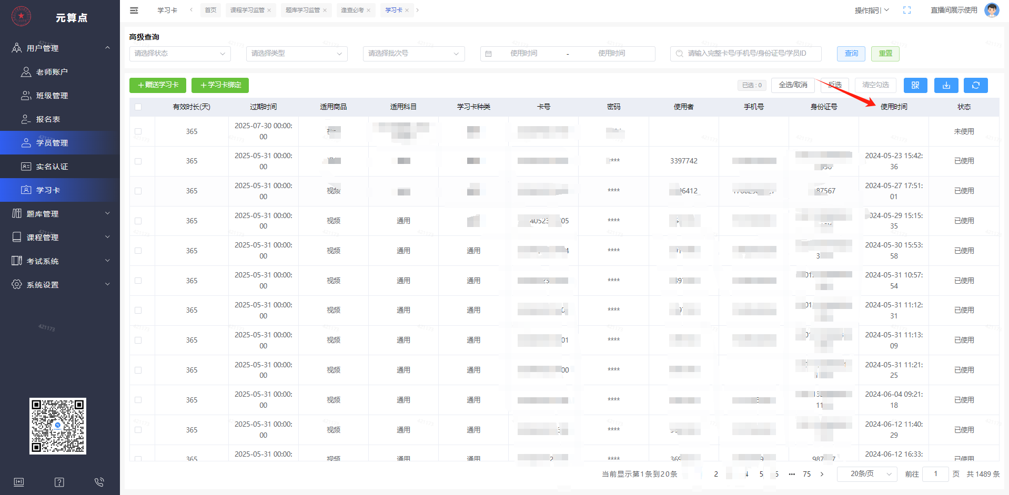Open 报名表 in the sidebar

[60, 119]
